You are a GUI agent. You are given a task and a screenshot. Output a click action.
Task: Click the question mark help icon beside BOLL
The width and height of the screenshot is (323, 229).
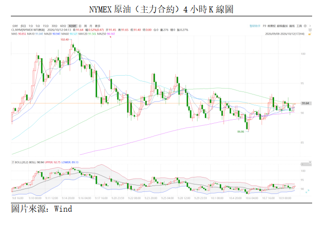[13, 162]
